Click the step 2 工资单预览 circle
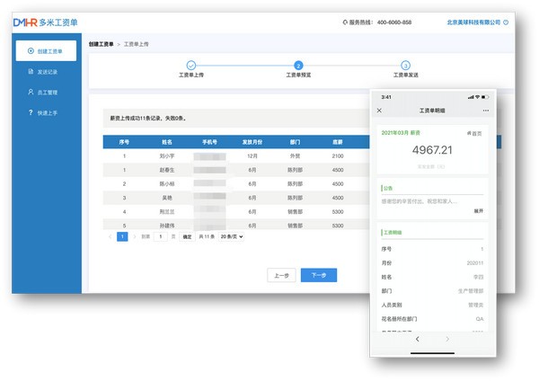Image resolution: width=539 pixels, height=381 pixels. tap(298, 65)
